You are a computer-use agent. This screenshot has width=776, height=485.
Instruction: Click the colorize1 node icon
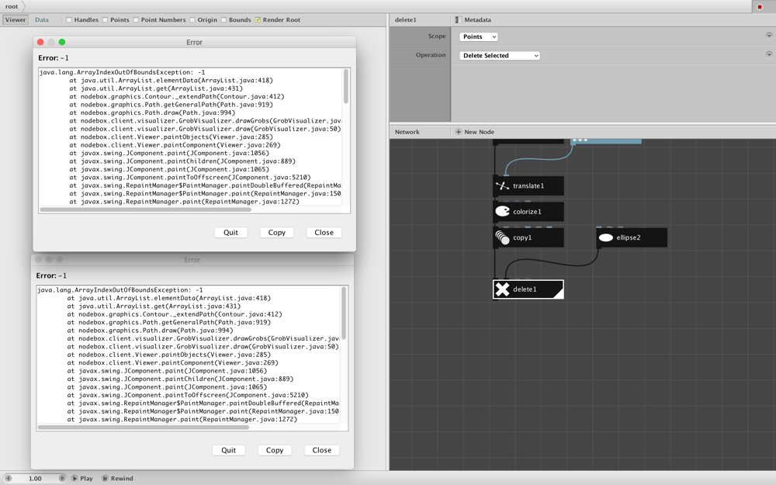[502, 211]
